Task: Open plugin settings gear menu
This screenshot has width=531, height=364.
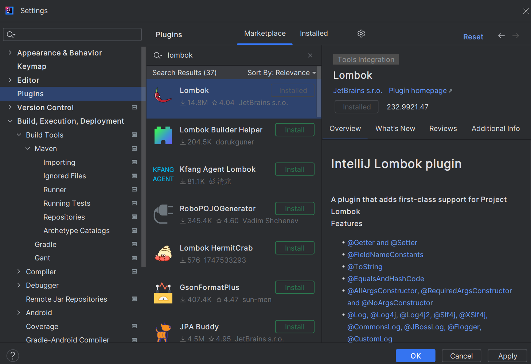Action: [361, 34]
